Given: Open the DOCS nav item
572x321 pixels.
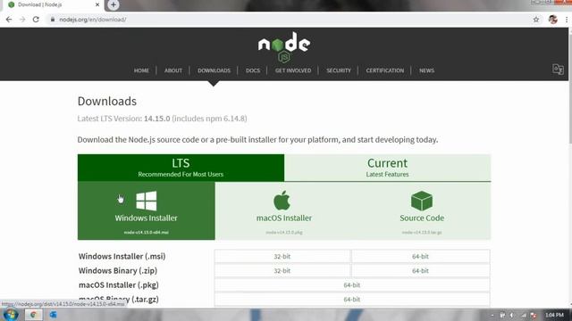Looking at the screenshot, I should 253,70.
